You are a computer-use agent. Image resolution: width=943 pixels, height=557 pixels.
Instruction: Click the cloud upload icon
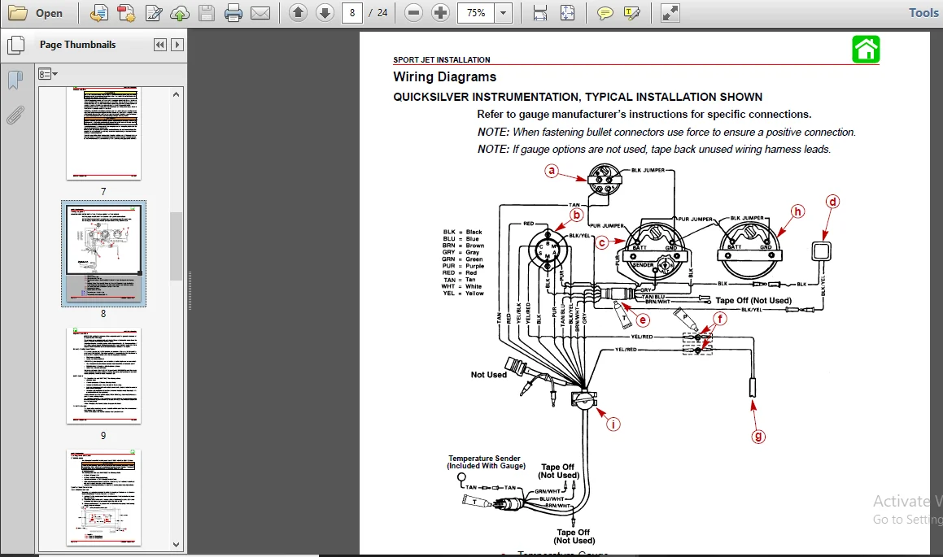(x=180, y=13)
